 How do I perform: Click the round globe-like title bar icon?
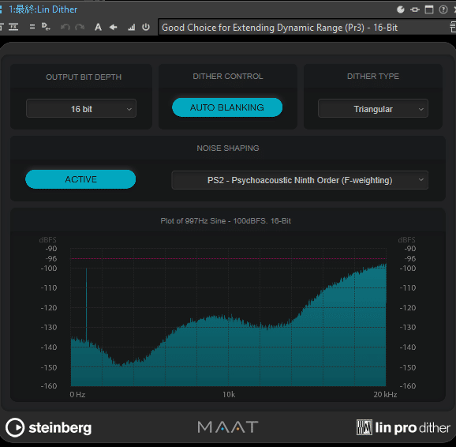[401, 9]
